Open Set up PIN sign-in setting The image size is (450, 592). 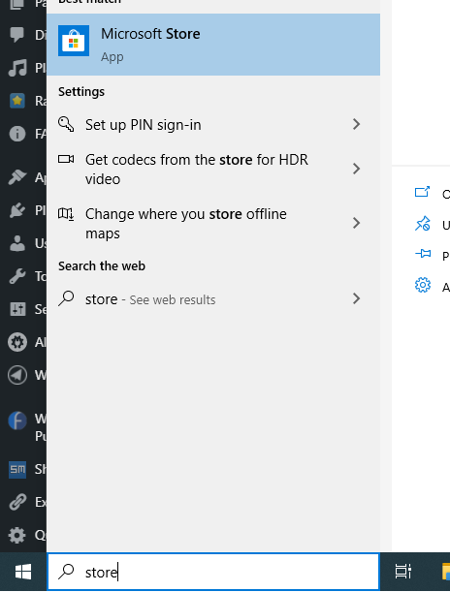[213, 125]
